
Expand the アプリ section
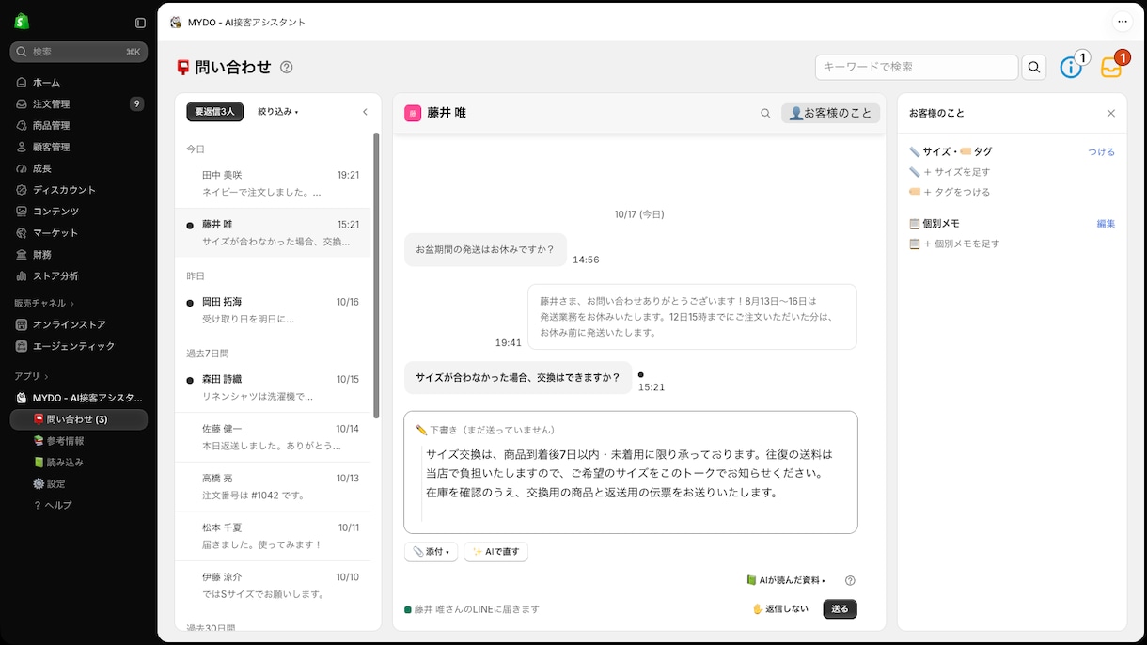point(31,376)
